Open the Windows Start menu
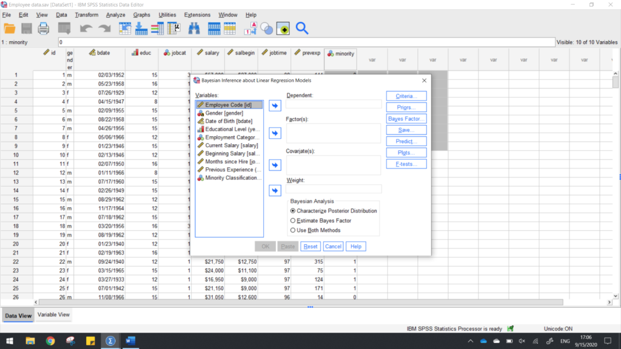The width and height of the screenshot is (621, 349). pos(10,341)
